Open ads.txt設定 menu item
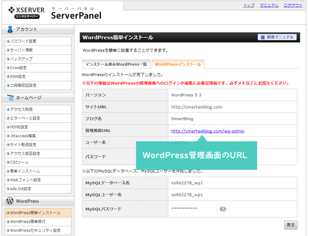309x236 pixels. (x=38, y=189)
